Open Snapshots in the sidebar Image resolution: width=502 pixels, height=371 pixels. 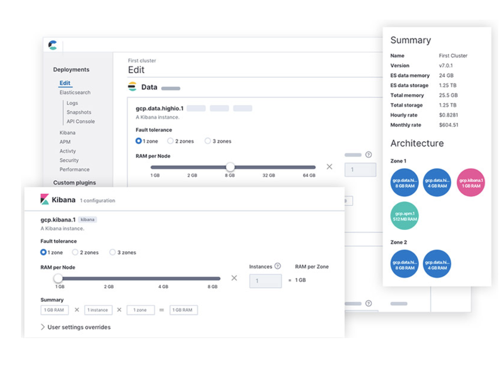point(79,112)
